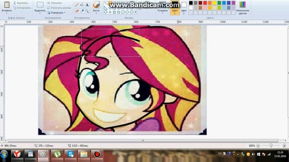
Task: Pick green color swatch
Action: tap(219, 3)
